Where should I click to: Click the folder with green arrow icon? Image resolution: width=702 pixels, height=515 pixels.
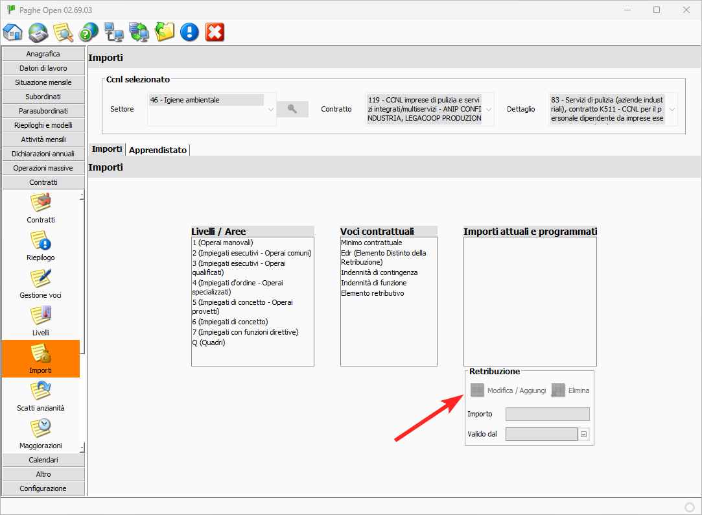[165, 32]
